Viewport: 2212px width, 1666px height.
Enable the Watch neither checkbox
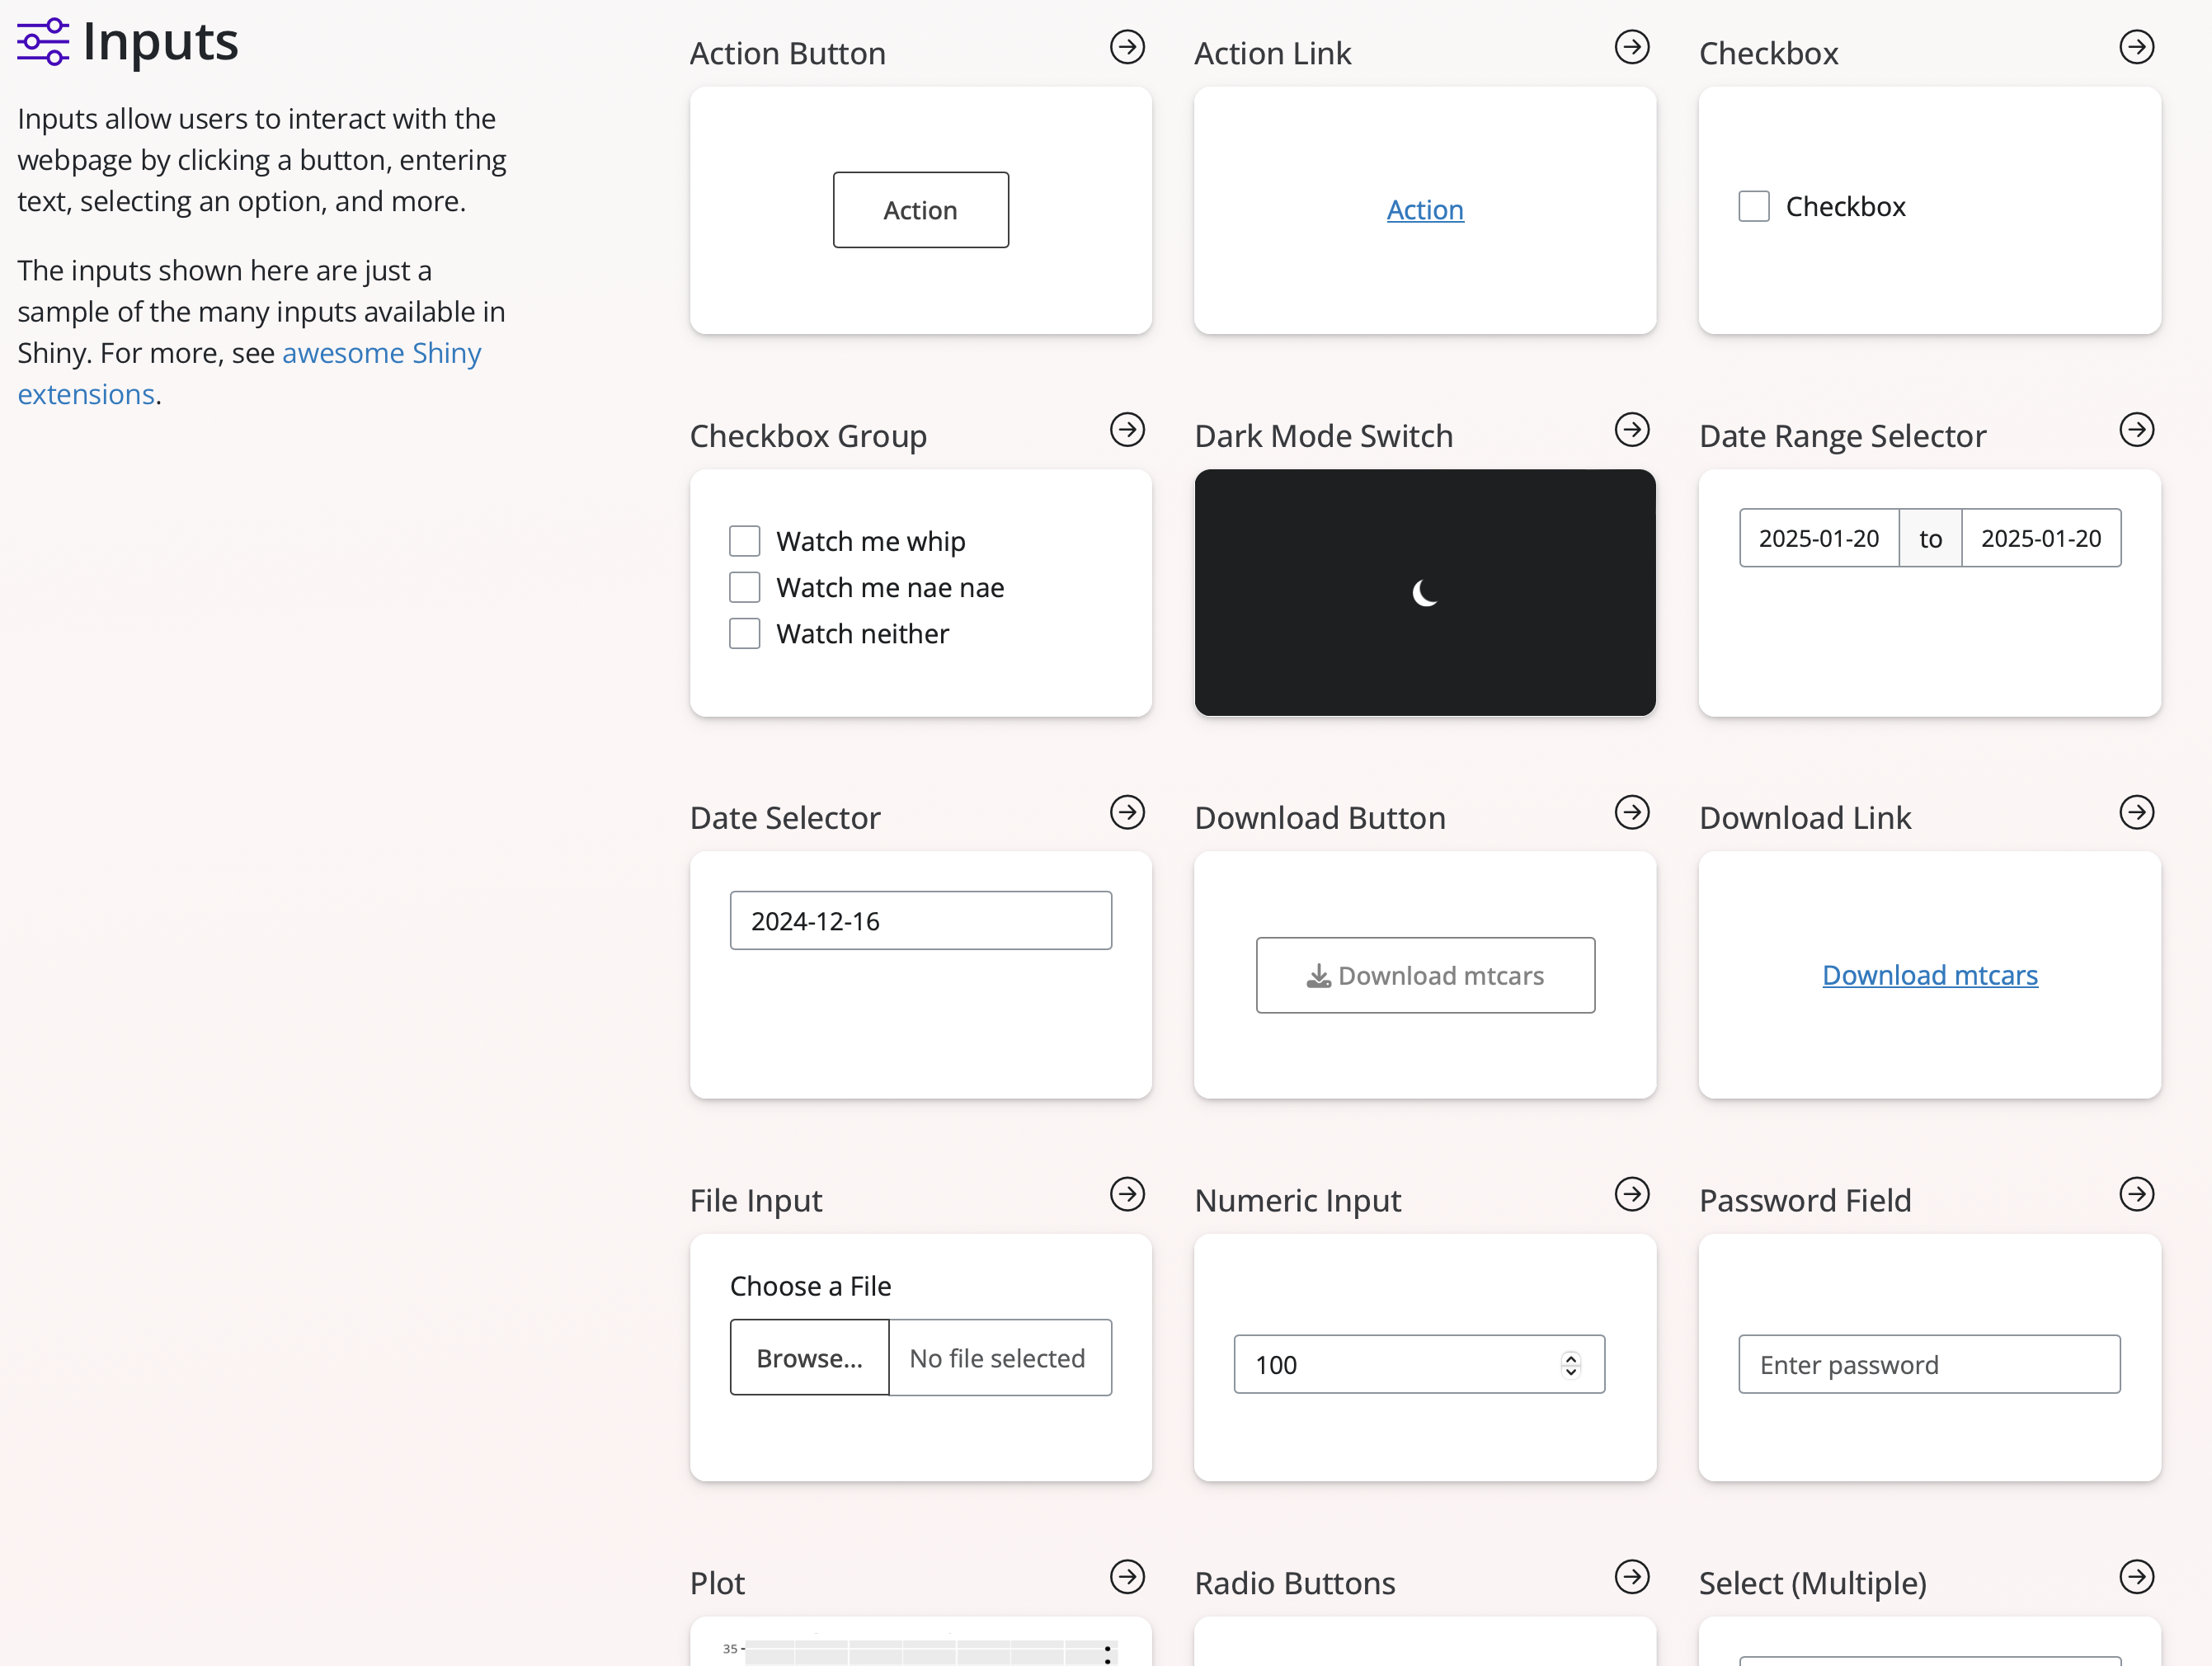click(745, 634)
